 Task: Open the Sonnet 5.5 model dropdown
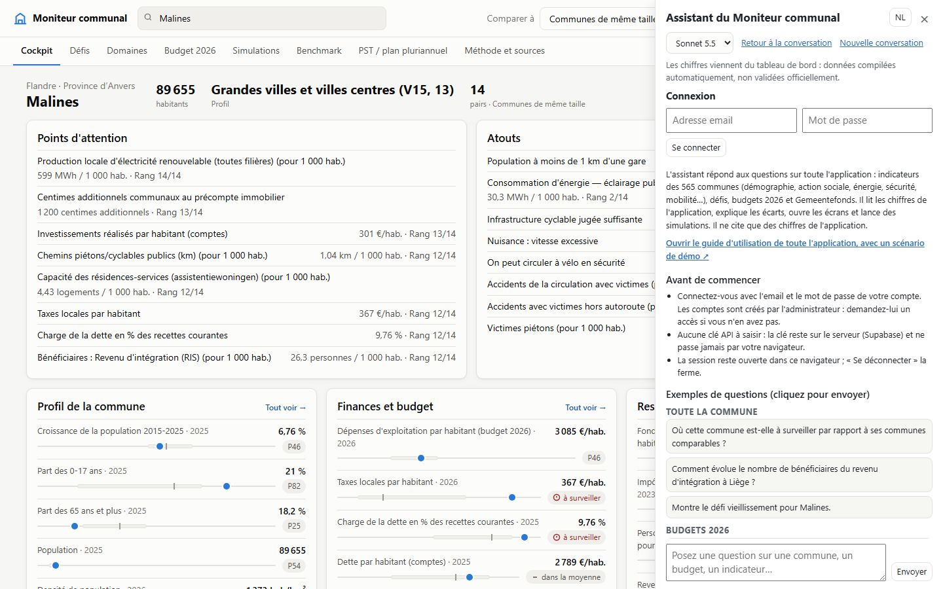(699, 43)
